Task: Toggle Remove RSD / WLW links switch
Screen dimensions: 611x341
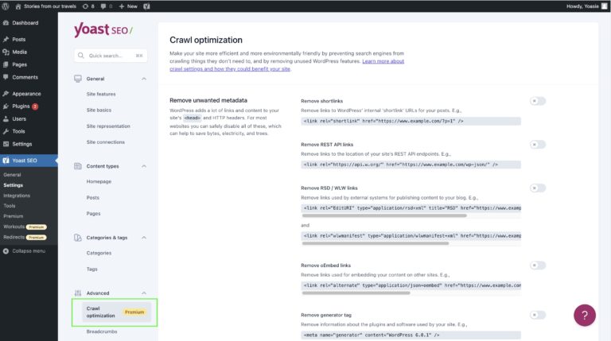Action: (538, 188)
